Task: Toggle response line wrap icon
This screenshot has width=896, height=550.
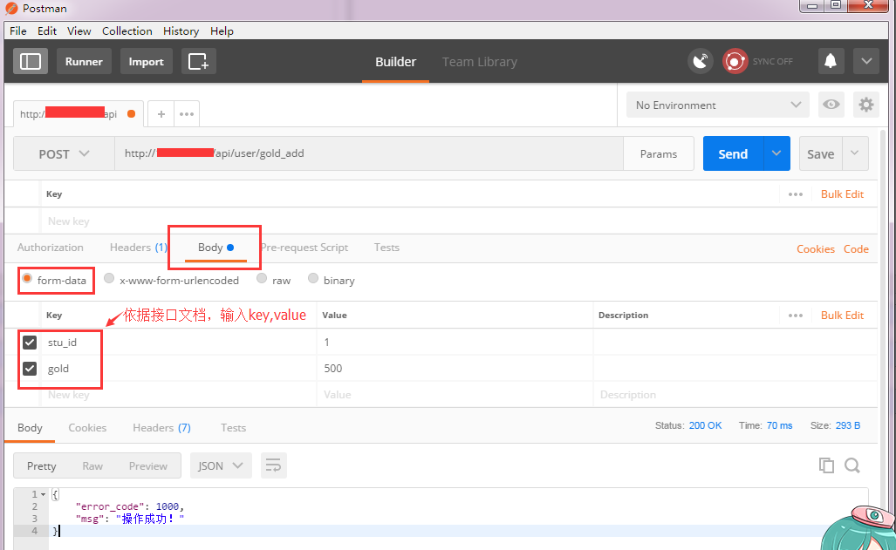Action: tap(274, 466)
